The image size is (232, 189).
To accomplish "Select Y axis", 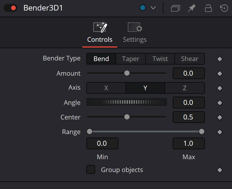I will (x=145, y=88).
